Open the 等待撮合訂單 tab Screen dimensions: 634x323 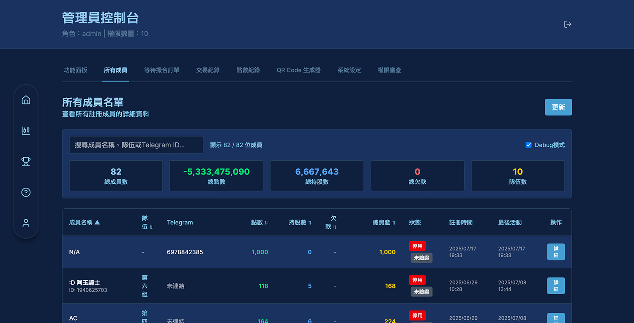coord(162,70)
